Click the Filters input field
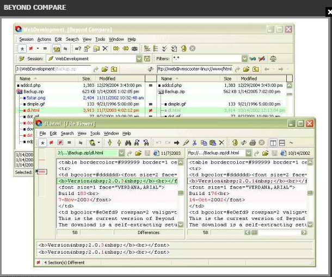The width and height of the screenshot is (332, 277). click(x=207, y=59)
